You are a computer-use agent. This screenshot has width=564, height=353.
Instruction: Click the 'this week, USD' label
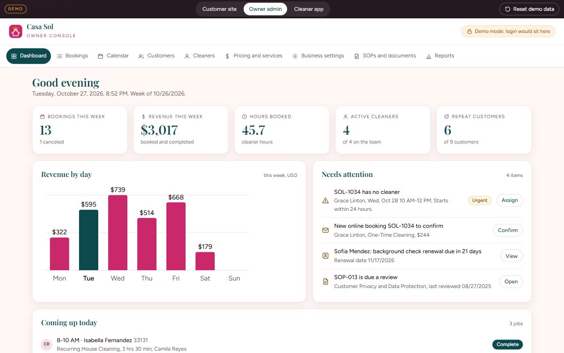point(281,176)
